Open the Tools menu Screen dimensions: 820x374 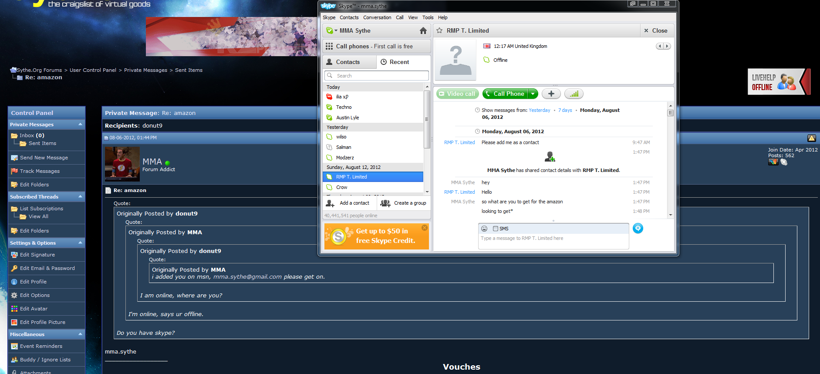click(428, 17)
